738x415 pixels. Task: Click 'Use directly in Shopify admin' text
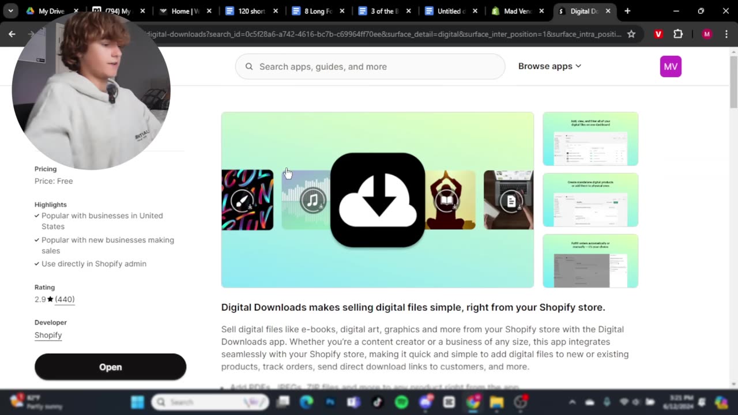94,263
